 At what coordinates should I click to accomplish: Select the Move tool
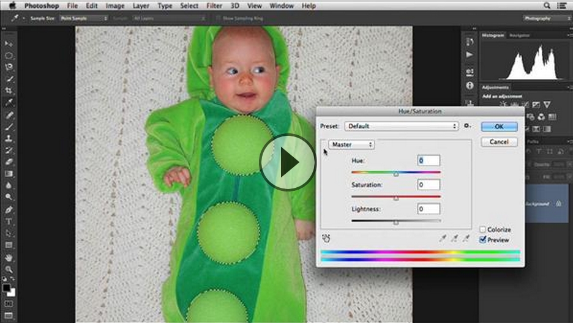pos(9,44)
